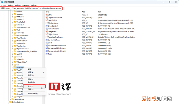The width and height of the screenshot is (179, 104).
Task: Click the ImagePath value icon
Action: tap(47, 31)
